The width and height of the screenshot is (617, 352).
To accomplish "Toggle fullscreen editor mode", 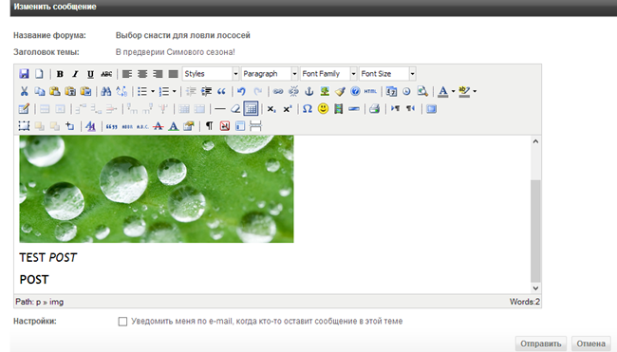I will tap(431, 109).
